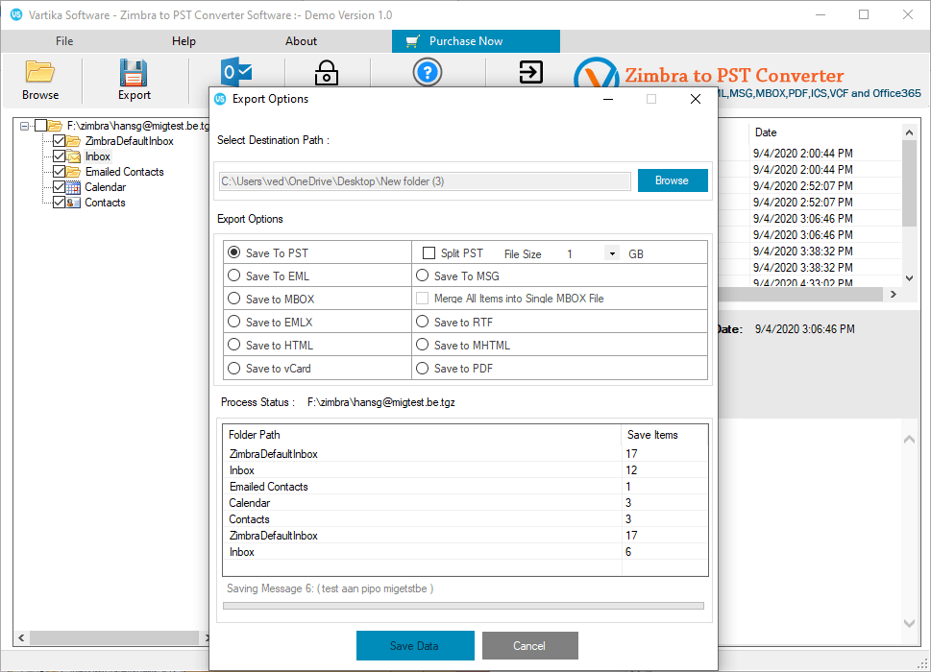Click the saving progress bar
The image size is (931, 672).
pos(463,606)
